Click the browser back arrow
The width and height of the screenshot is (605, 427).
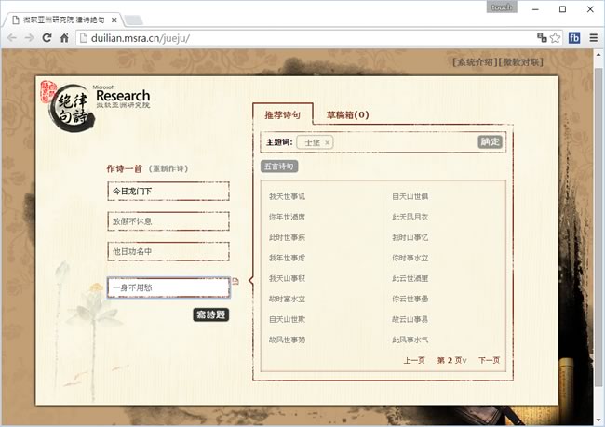pyautogui.click(x=12, y=38)
